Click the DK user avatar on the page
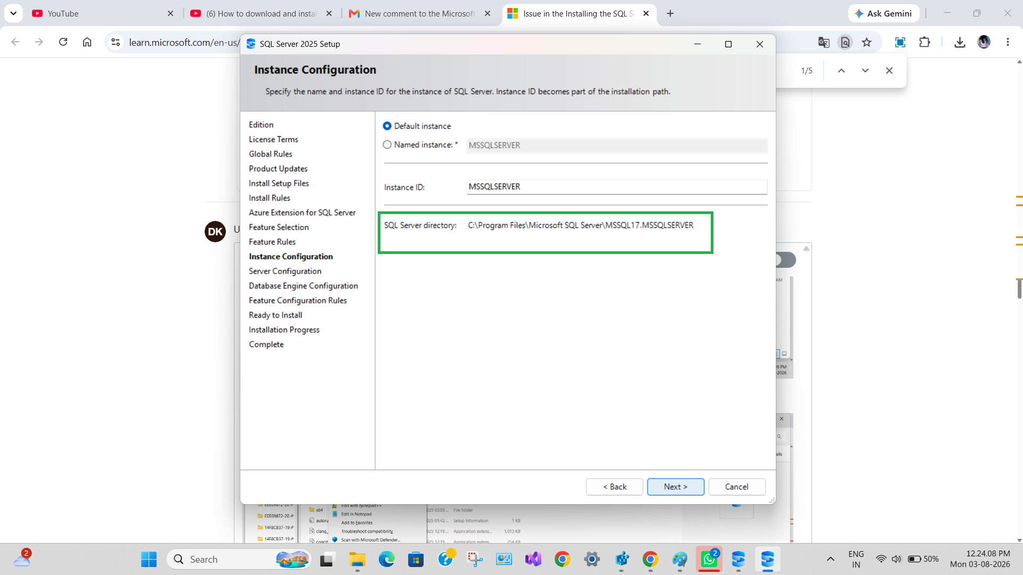The image size is (1023, 575). click(x=215, y=232)
